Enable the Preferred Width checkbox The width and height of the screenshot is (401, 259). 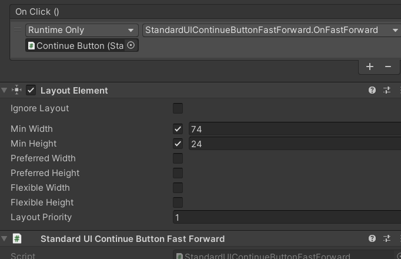point(178,158)
